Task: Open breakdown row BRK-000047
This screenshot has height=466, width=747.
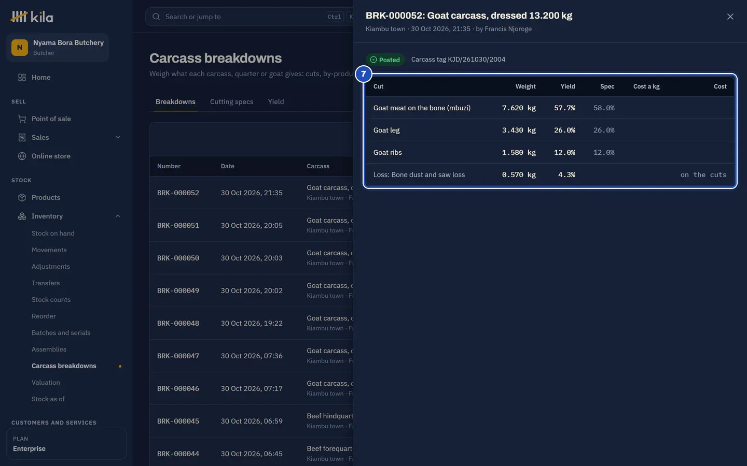Action: 252,356
